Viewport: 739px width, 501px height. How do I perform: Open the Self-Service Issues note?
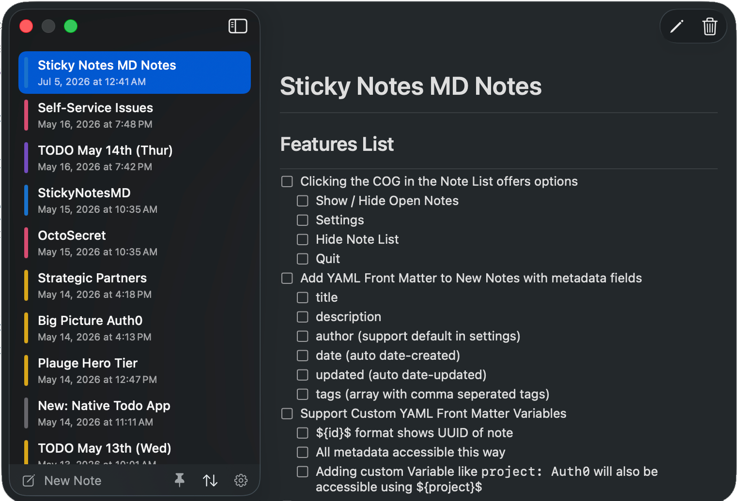point(135,115)
